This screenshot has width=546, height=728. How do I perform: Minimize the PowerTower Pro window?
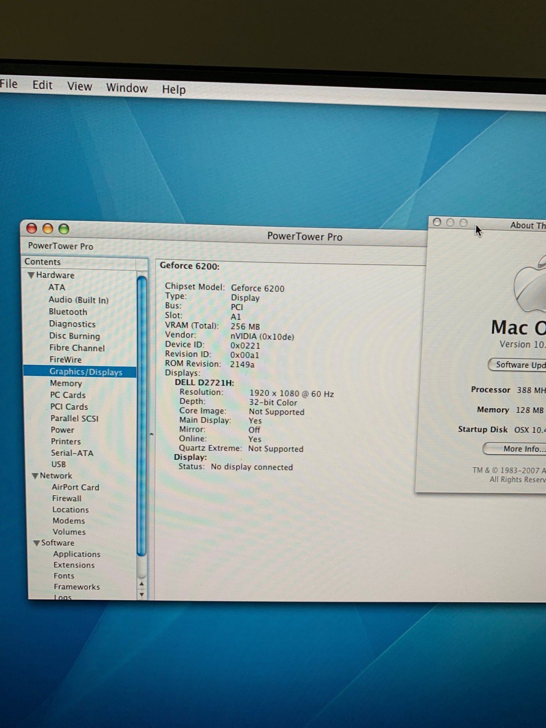point(48,229)
